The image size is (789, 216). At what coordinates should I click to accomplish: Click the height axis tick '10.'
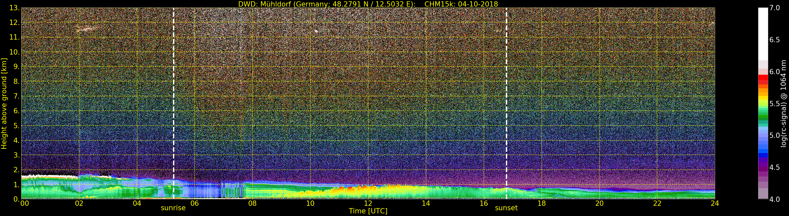click(14, 52)
